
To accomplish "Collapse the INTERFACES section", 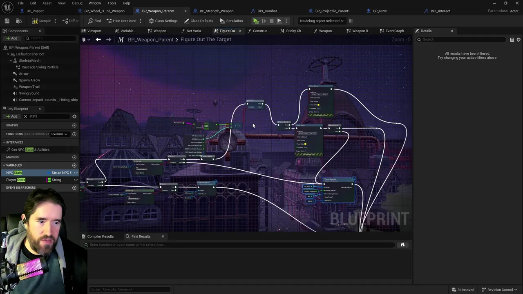I will pyautogui.click(x=4, y=143).
